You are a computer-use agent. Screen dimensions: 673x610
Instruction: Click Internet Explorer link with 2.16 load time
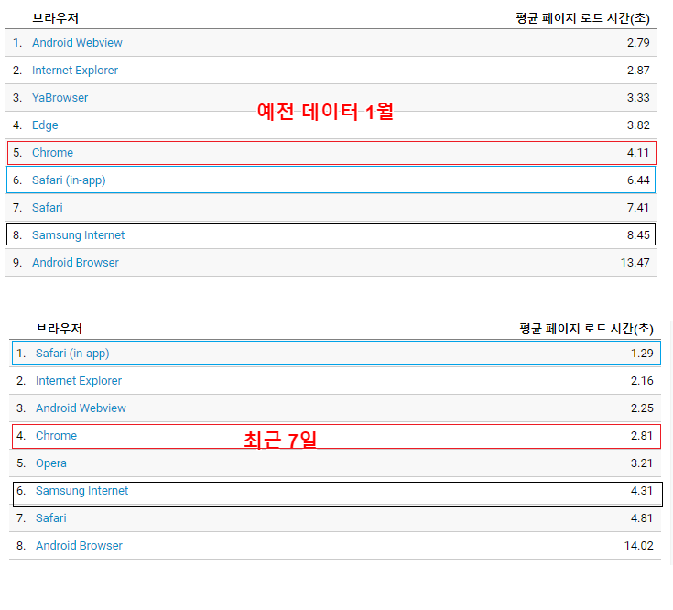click(x=79, y=381)
